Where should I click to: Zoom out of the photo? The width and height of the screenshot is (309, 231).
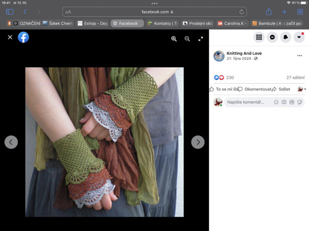pyautogui.click(x=187, y=39)
